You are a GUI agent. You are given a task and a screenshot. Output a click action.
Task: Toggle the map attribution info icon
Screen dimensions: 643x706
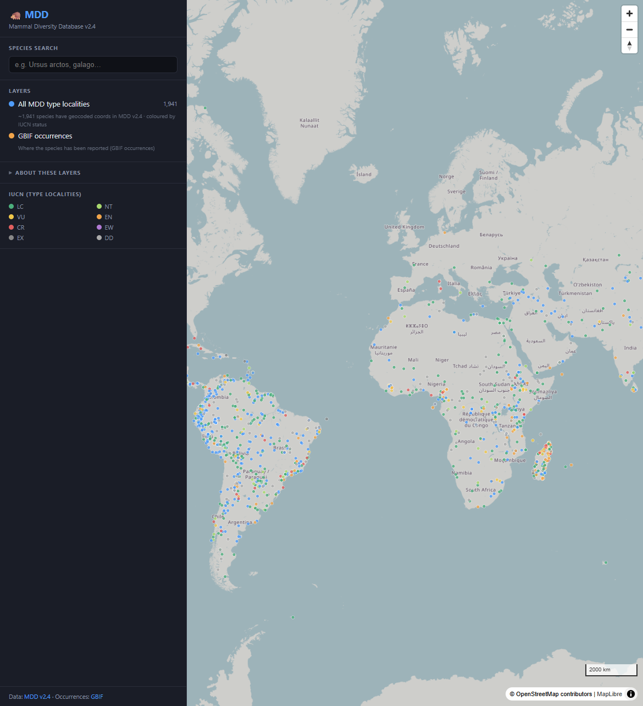tap(630, 694)
